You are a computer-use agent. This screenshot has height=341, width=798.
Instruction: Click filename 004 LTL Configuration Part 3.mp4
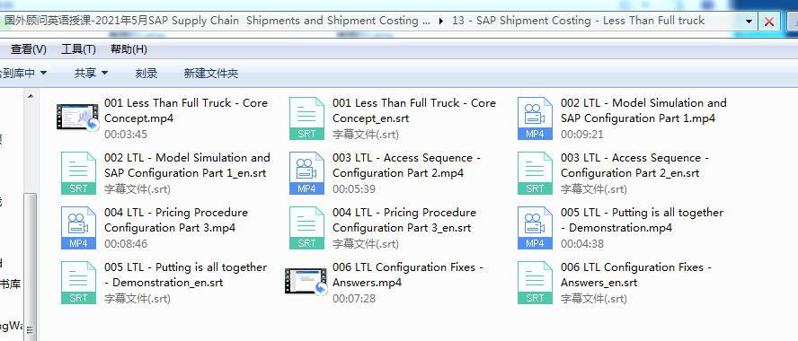point(176,220)
